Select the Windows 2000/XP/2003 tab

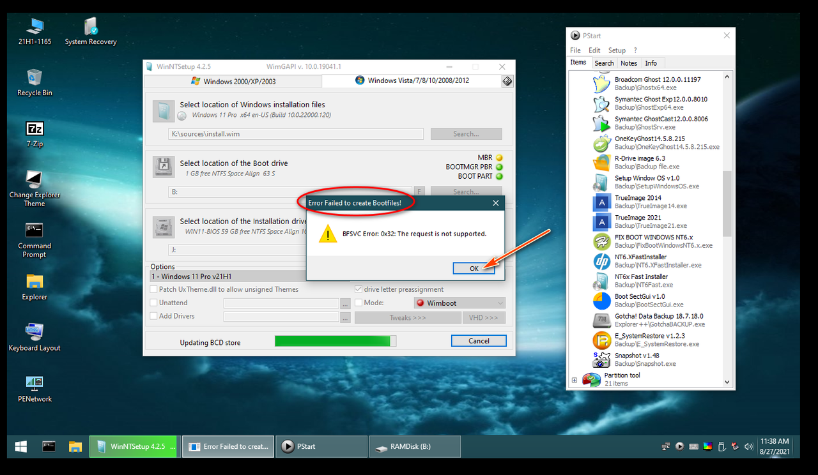pos(233,81)
